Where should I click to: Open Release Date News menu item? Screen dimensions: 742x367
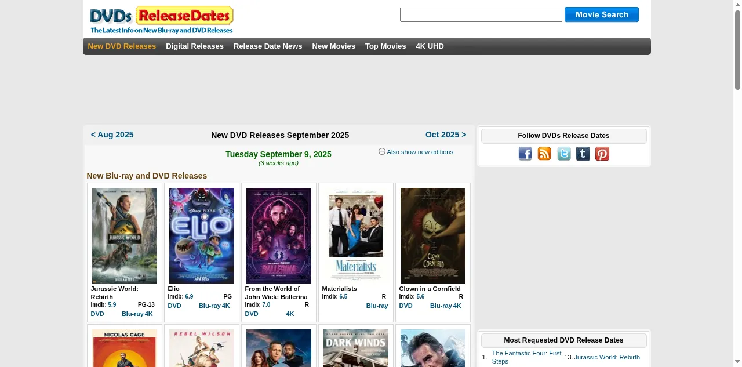[268, 46]
